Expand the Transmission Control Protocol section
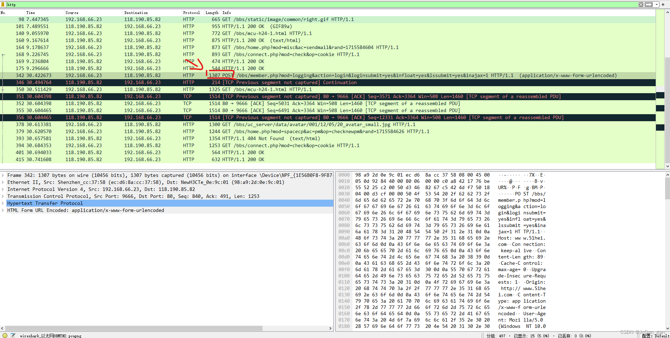 (3, 196)
